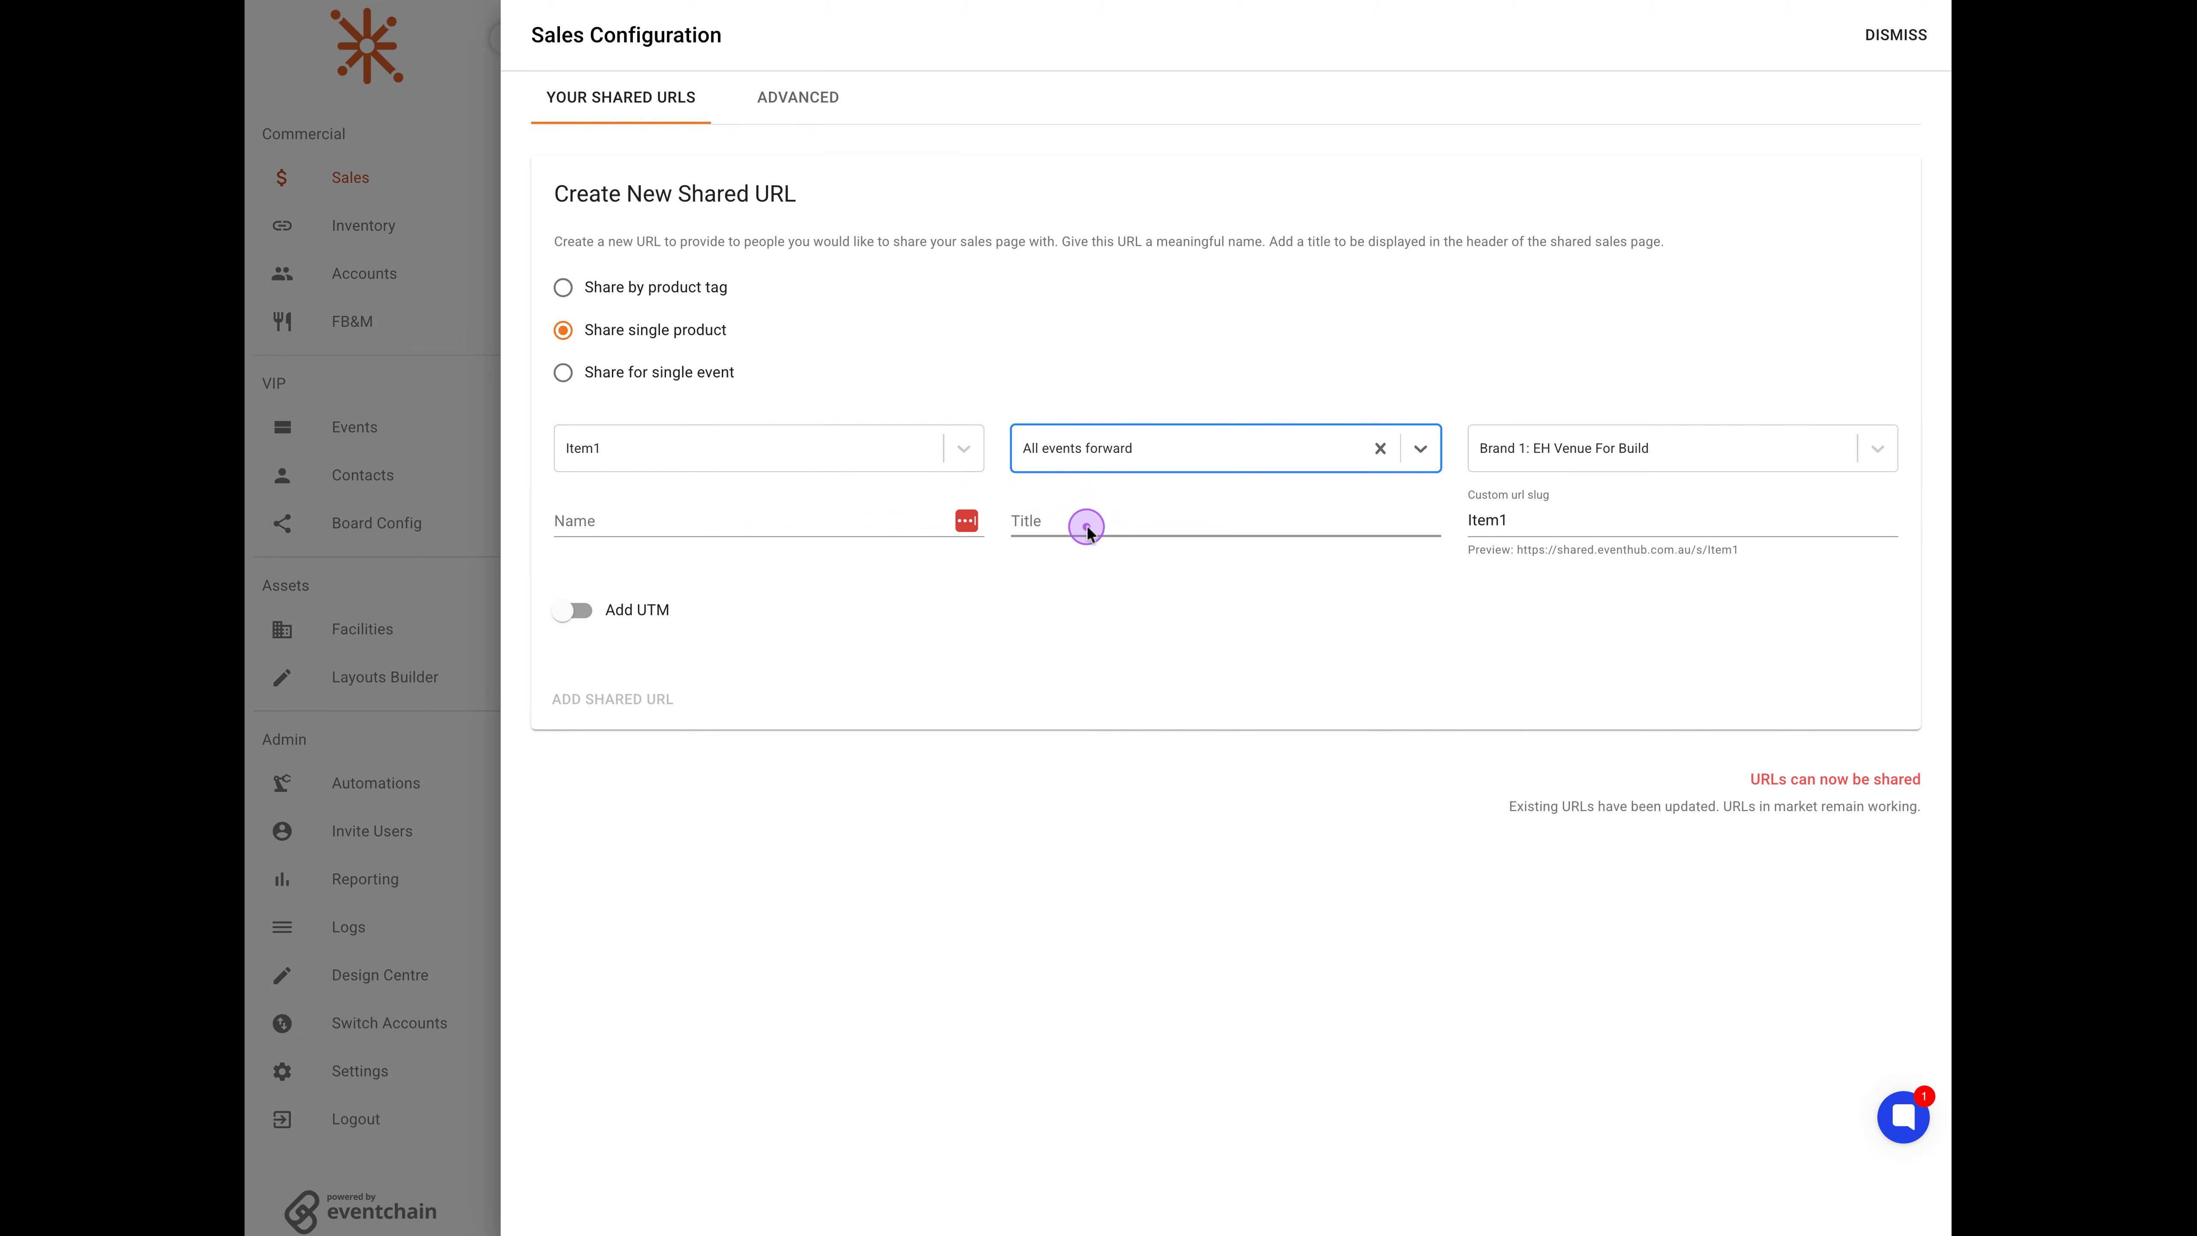Switch to the Advanced tab
This screenshot has width=2197, height=1236.
pos(797,97)
